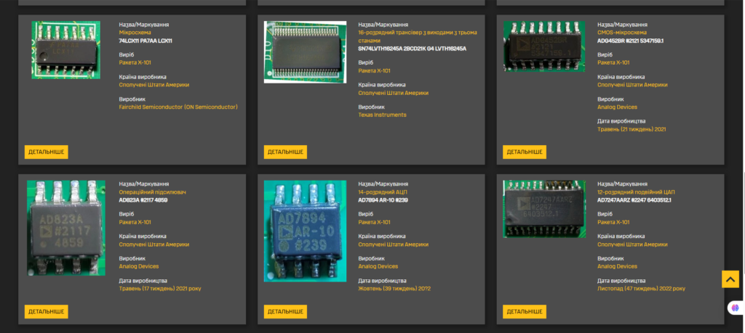View the AD7247AARZ chip photo

(544, 209)
